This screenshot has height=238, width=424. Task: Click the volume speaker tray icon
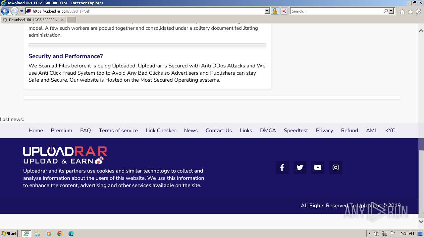pos(377,234)
